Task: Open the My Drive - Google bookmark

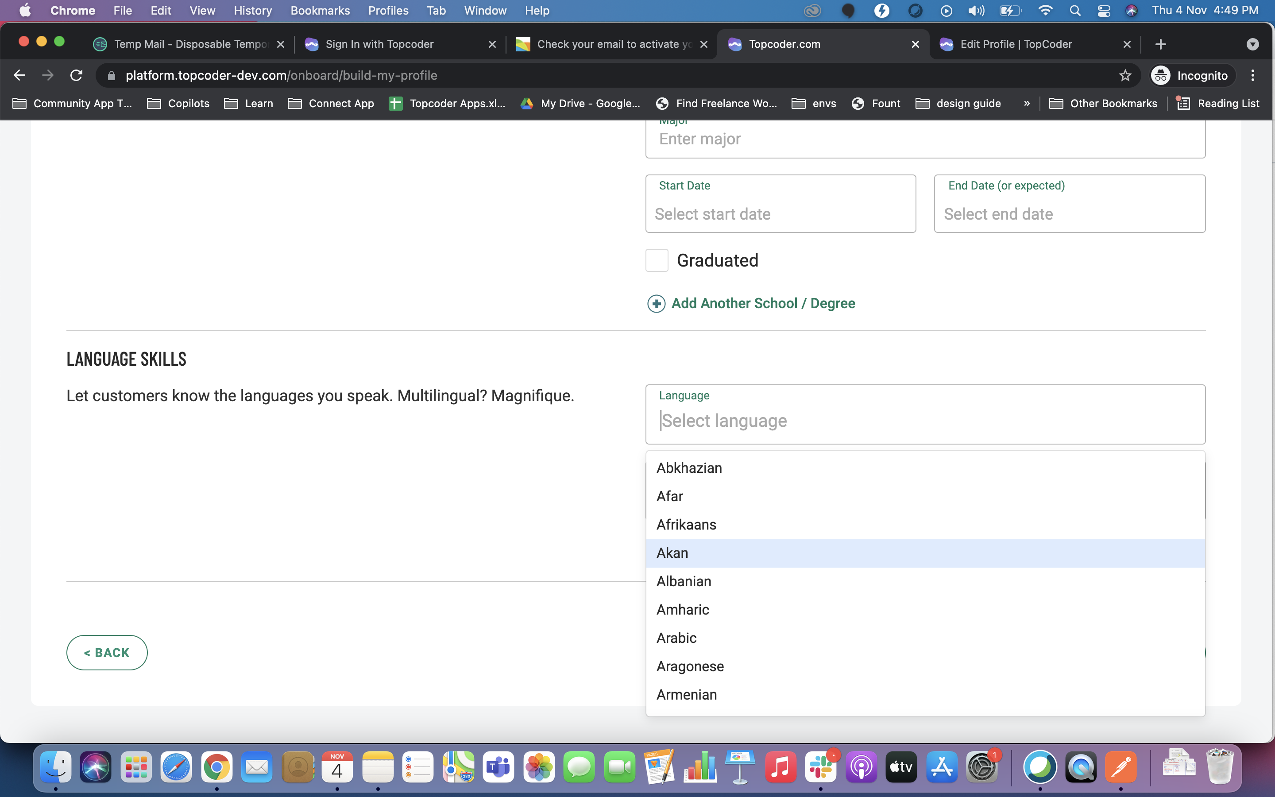Action: pyautogui.click(x=580, y=103)
